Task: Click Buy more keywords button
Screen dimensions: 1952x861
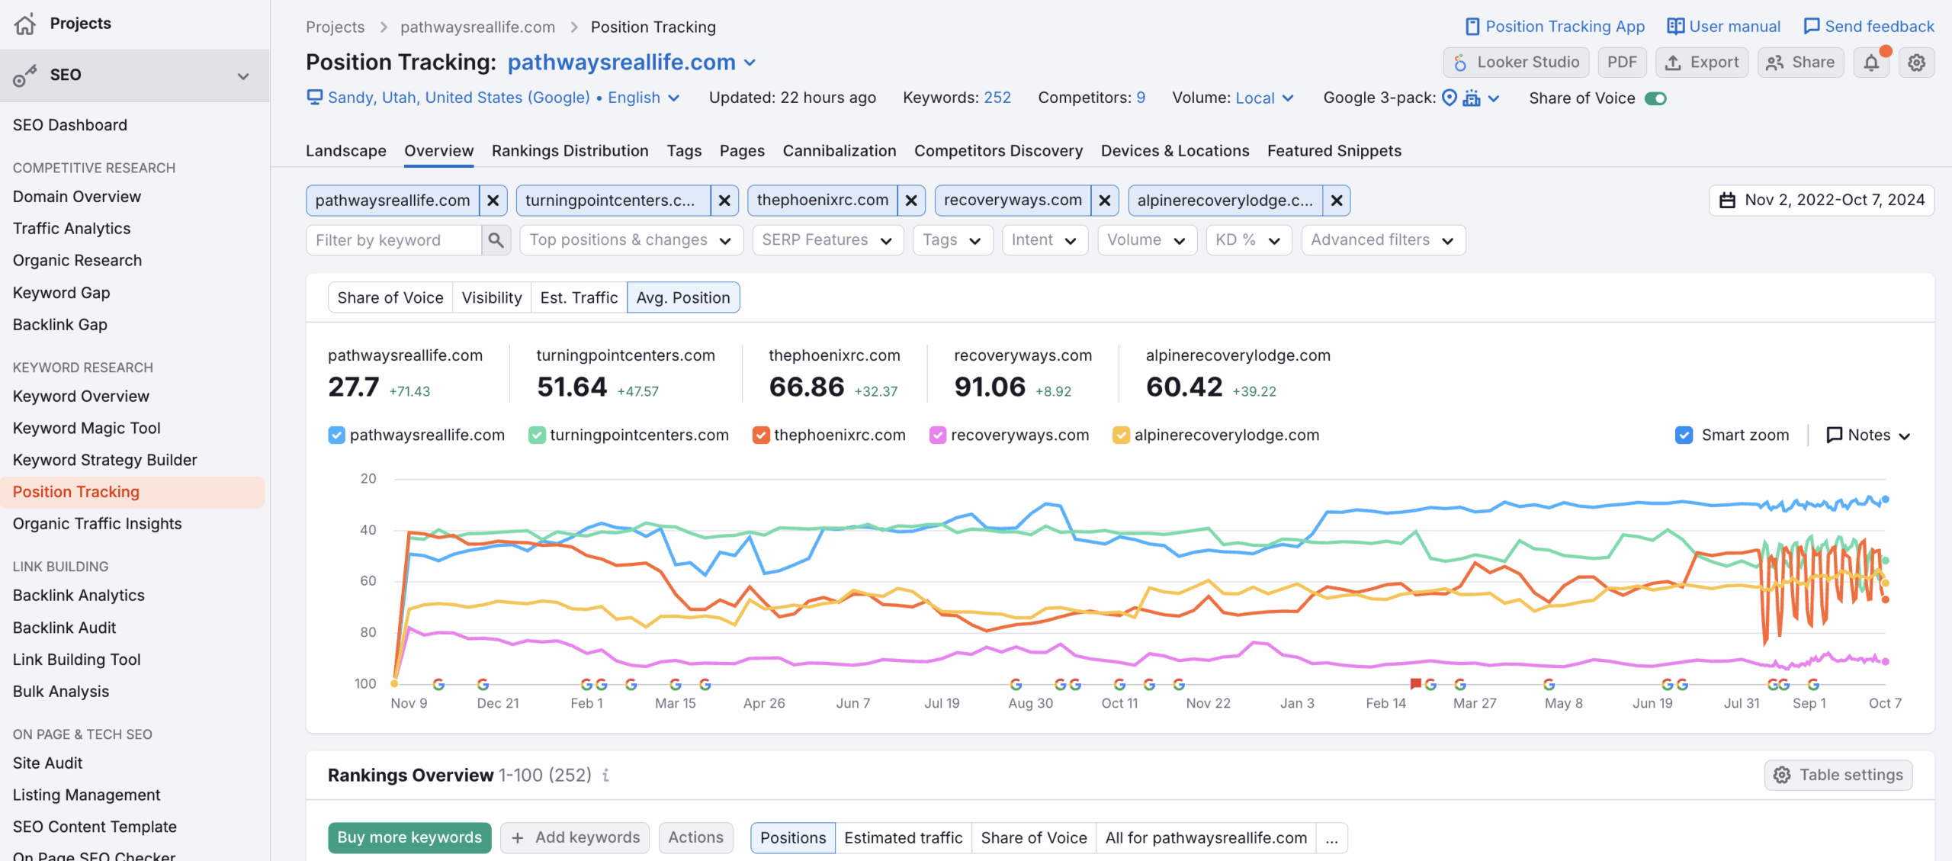Action: [x=409, y=837]
